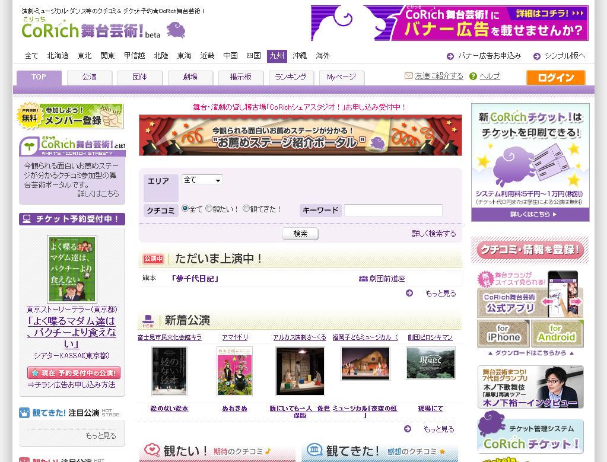The image size is (607, 462).
Task: Click the orange ログイン button
Action: (555, 77)
